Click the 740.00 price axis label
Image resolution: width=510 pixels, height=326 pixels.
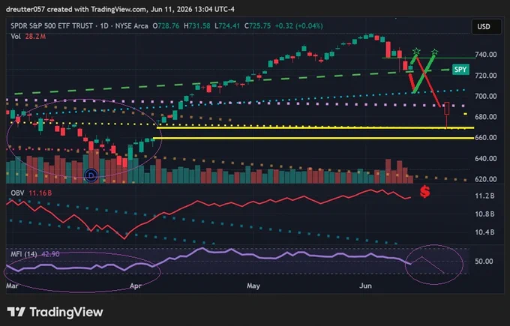486,55
